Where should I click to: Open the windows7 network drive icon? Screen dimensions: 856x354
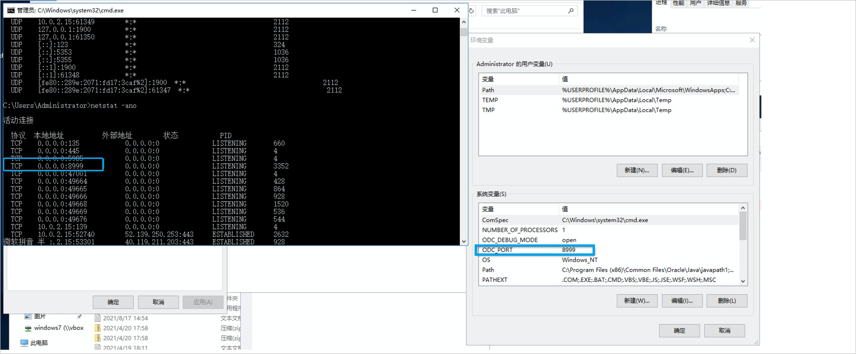[28, 328]
